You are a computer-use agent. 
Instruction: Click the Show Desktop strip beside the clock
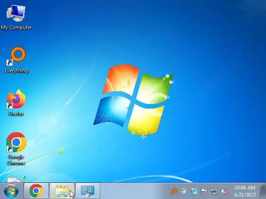tap(263, 191)
